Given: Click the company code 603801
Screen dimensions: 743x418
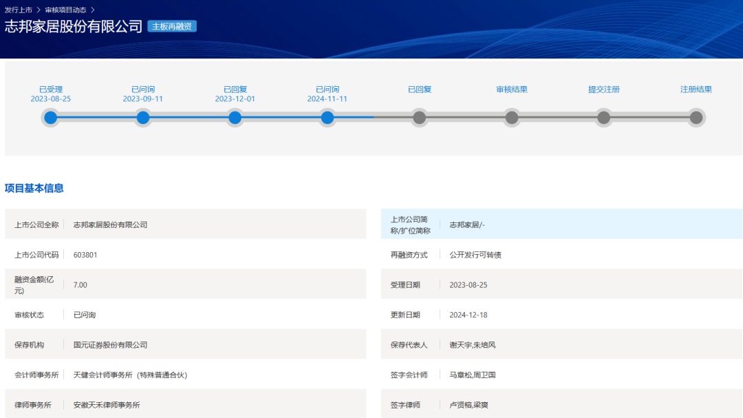Looking at the screenshot, I should pyautogui.click(x=85, y=255).
